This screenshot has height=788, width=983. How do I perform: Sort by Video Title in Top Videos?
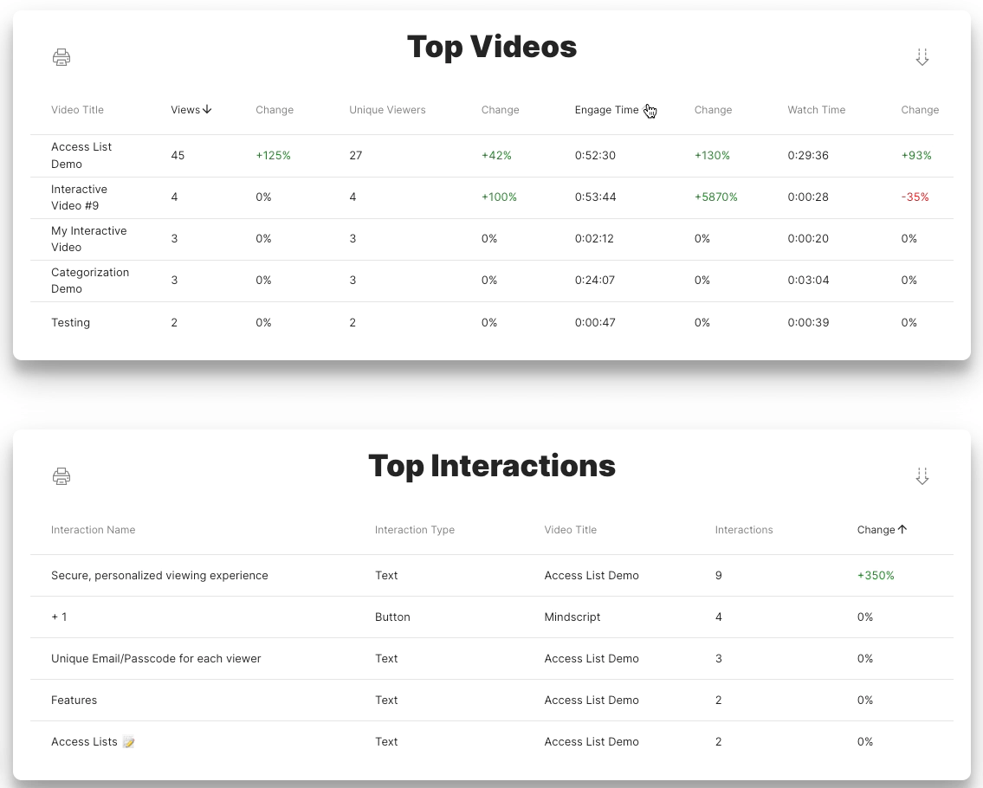click(x=77, y=110)
